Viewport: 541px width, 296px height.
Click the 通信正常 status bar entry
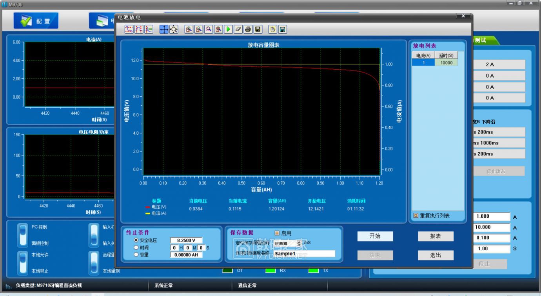point(247,286)
